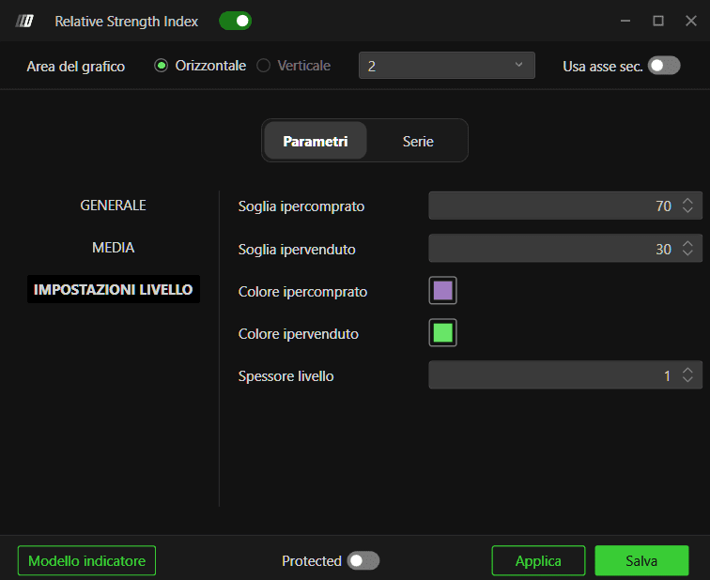Click the Applica button
Screen dimensions: 710x580
(538, 560)
